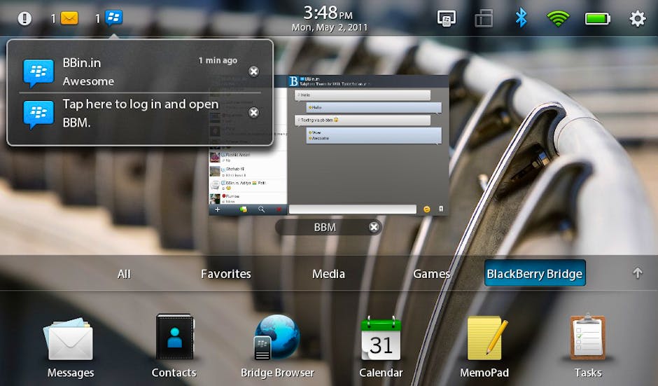Open the settings gear icon
This screenshot has width=658, height=386.
pos(637,18)
